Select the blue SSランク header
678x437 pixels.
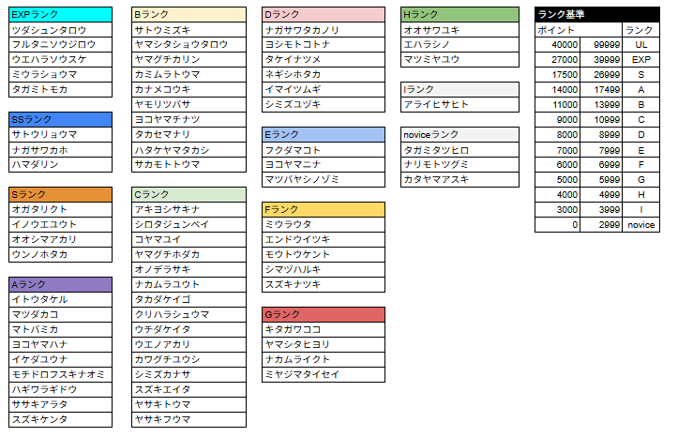click(60, 119)
